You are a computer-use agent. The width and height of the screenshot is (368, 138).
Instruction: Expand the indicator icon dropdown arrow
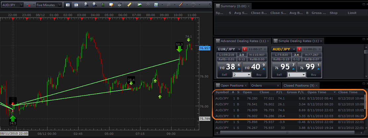162,5
